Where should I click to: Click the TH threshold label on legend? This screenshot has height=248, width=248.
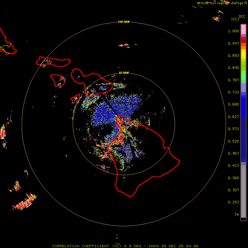(x=237, y=215)
